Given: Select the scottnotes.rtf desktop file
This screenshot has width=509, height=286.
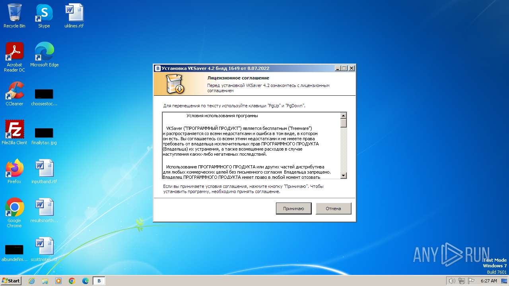Looking at the screenshot, I should (44, 249).
